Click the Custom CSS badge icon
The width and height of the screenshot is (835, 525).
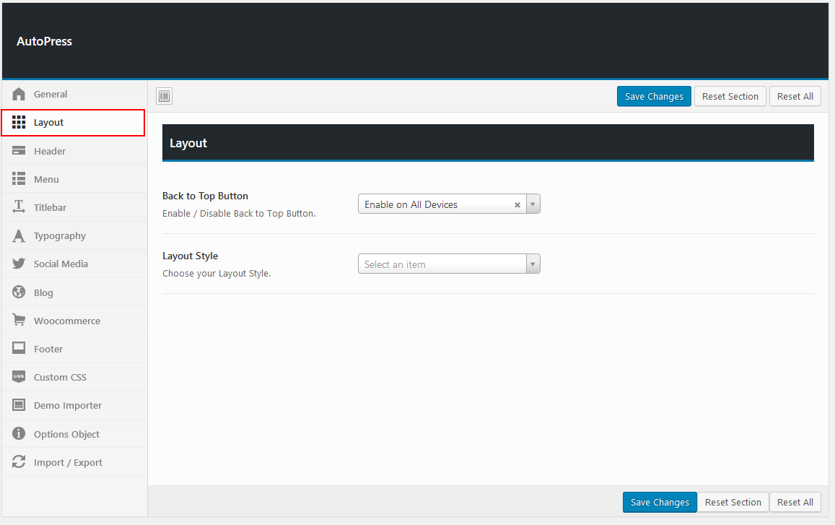coord(19,376)
